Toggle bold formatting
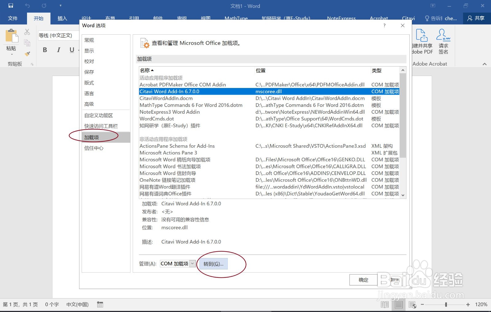Viewport: 491px width, 312px height. [x=45, y=50]
